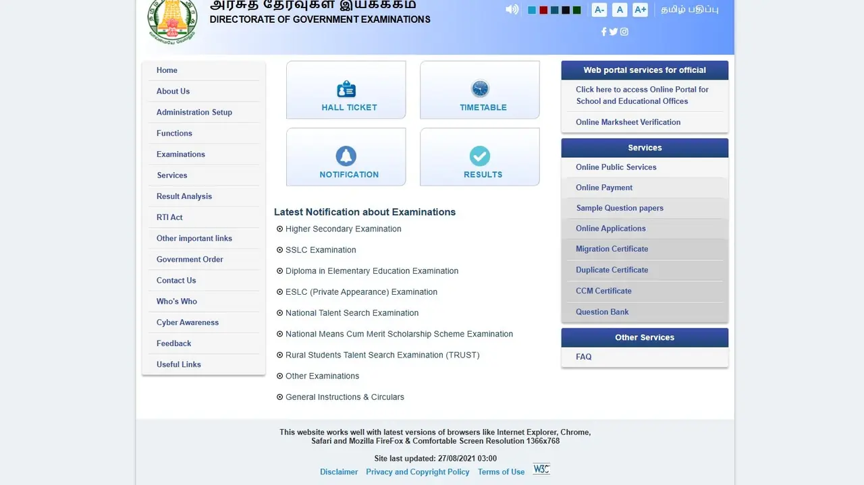The width and height of the screenshot is (864, 485).
Task: Click the Twitter icon
Action: tap(613, 31)
